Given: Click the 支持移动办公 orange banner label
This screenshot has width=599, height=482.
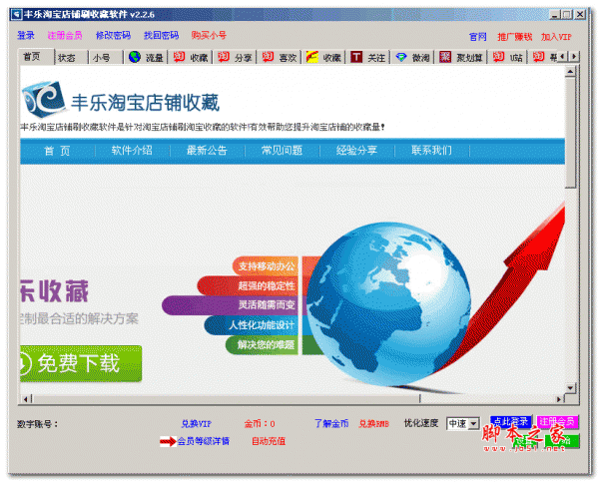Looking at the screenshot, I should point(267,266).
